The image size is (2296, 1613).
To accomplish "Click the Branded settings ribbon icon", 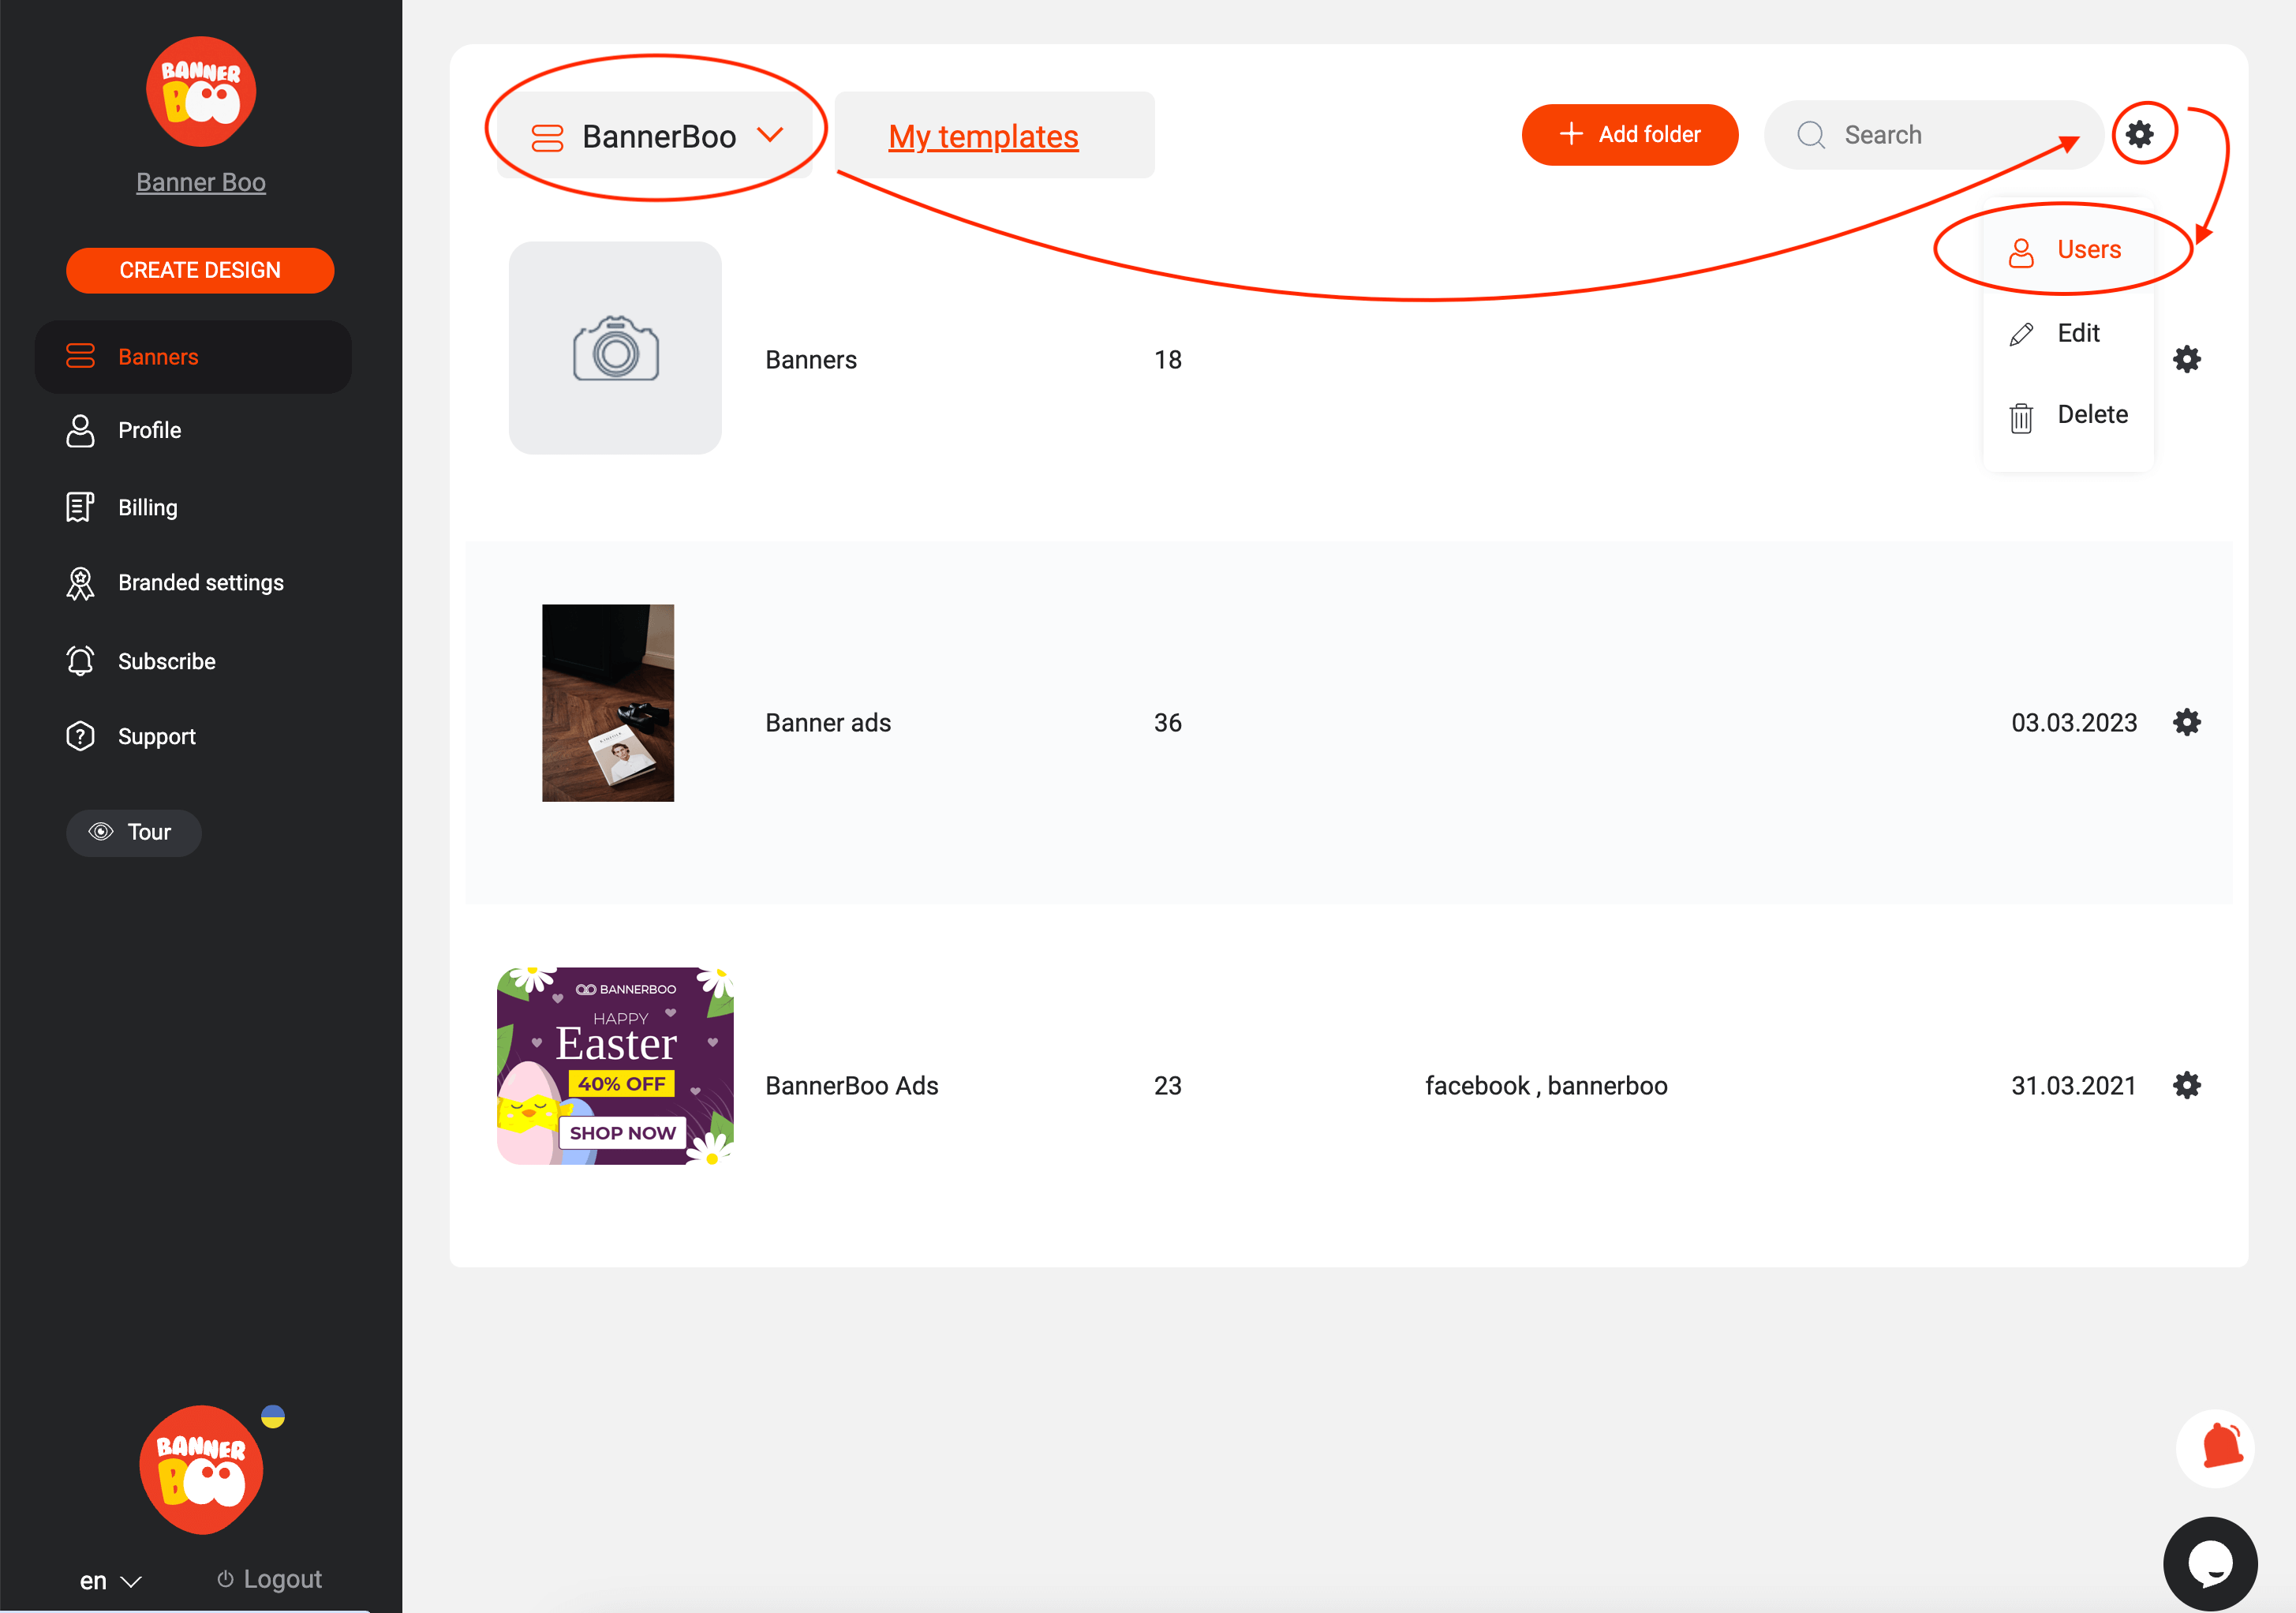I will click(80, 583).
